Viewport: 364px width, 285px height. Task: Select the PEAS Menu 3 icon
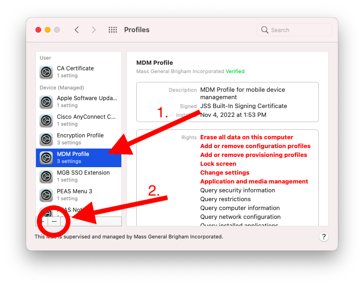(x=46, y=195)
